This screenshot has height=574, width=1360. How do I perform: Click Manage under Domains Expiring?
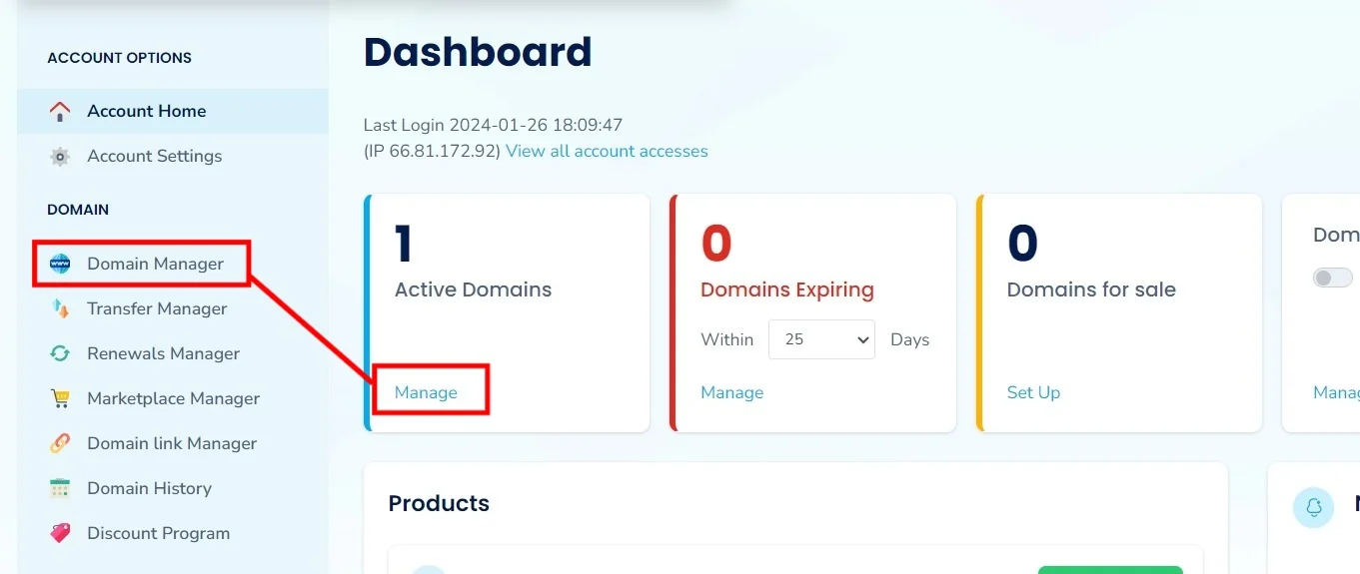click(x=731, y=392)
